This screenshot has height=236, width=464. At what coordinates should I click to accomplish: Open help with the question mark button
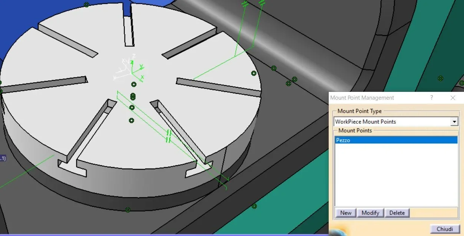click(x=431, y=98)
